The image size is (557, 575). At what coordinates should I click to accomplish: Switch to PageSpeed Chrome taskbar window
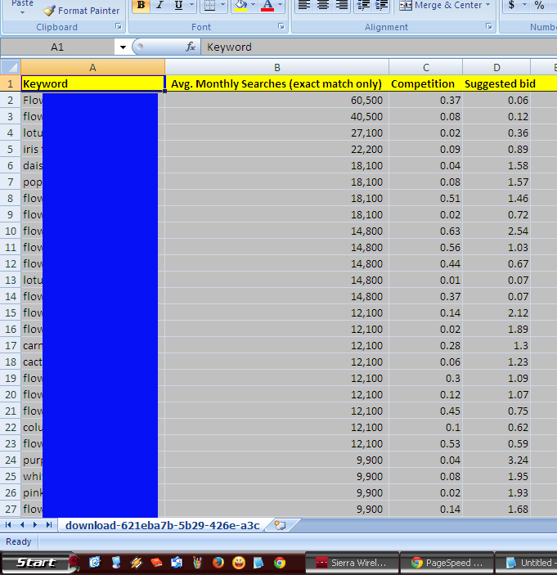click(447, 563)
